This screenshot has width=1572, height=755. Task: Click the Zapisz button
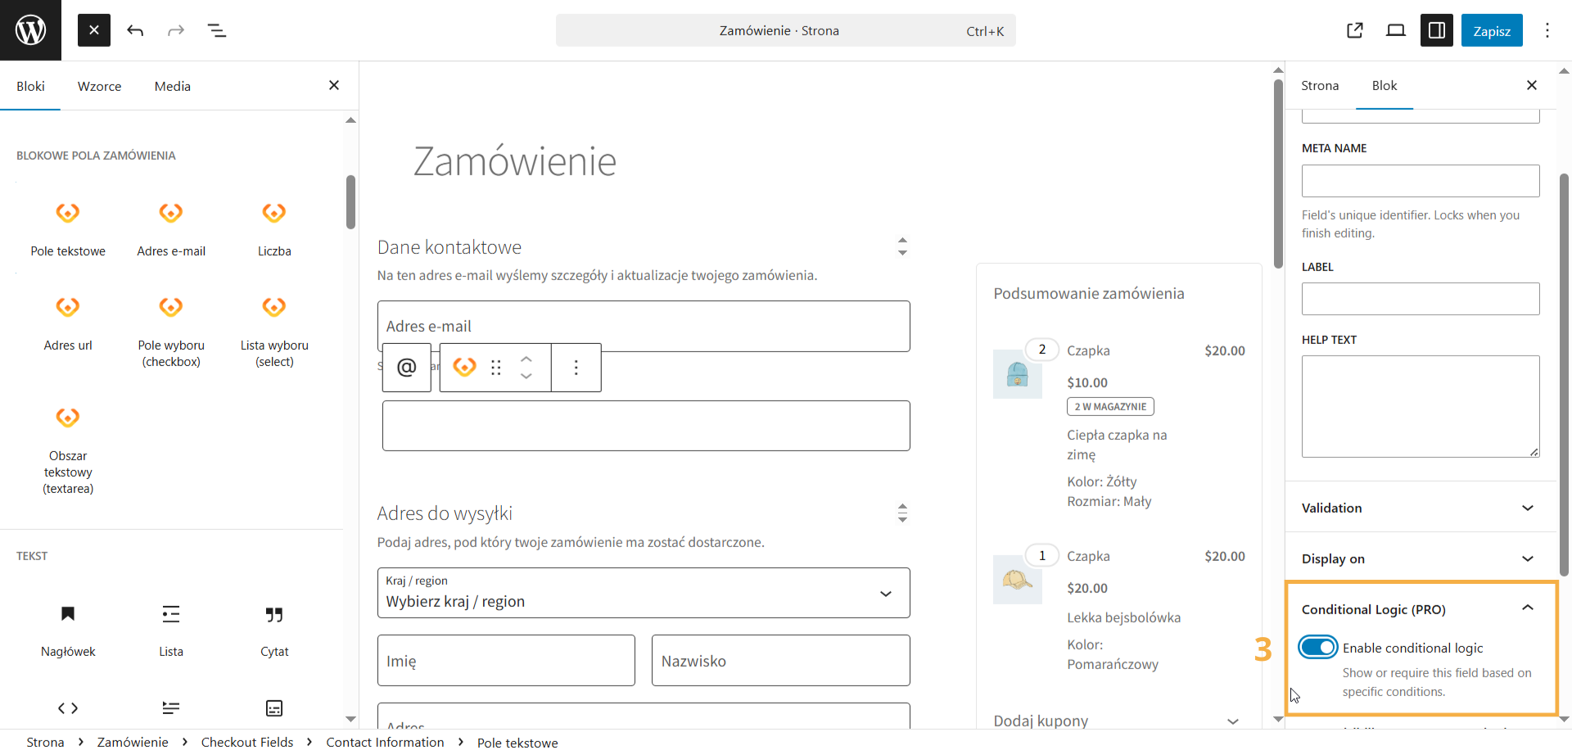coord(1492,30)
